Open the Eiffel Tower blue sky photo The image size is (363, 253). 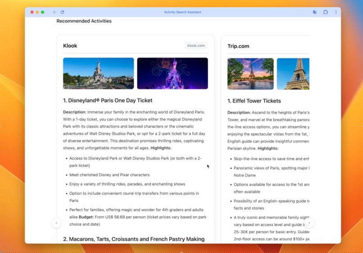point(293,74)
